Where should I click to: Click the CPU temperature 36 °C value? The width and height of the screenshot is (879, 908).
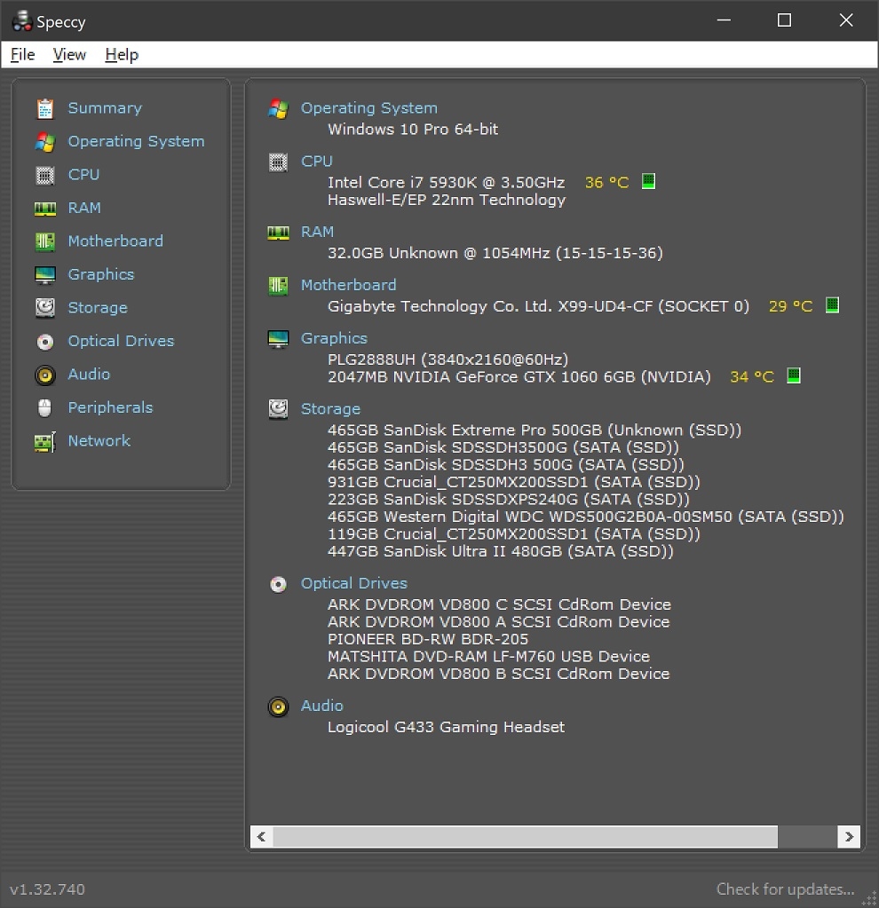(606, 183)
